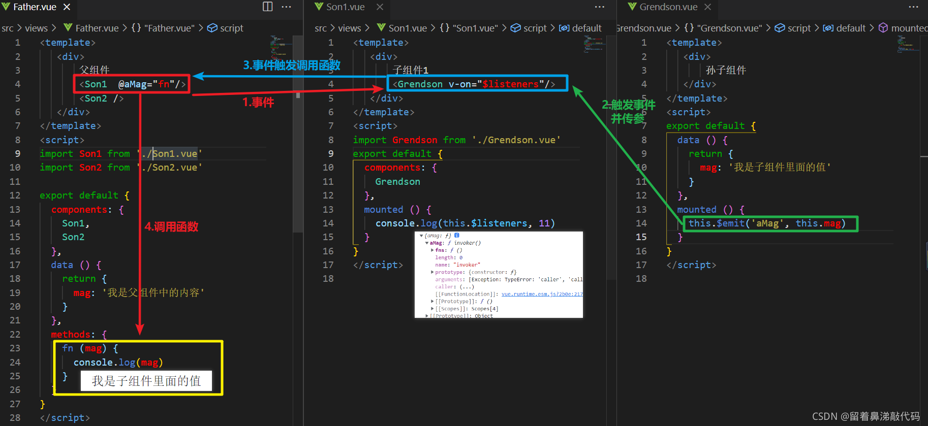The height and width of the screenshot is (426, 928).
Task: Open more actions in Son1.vue pane
Action: [x=600, y=7]
